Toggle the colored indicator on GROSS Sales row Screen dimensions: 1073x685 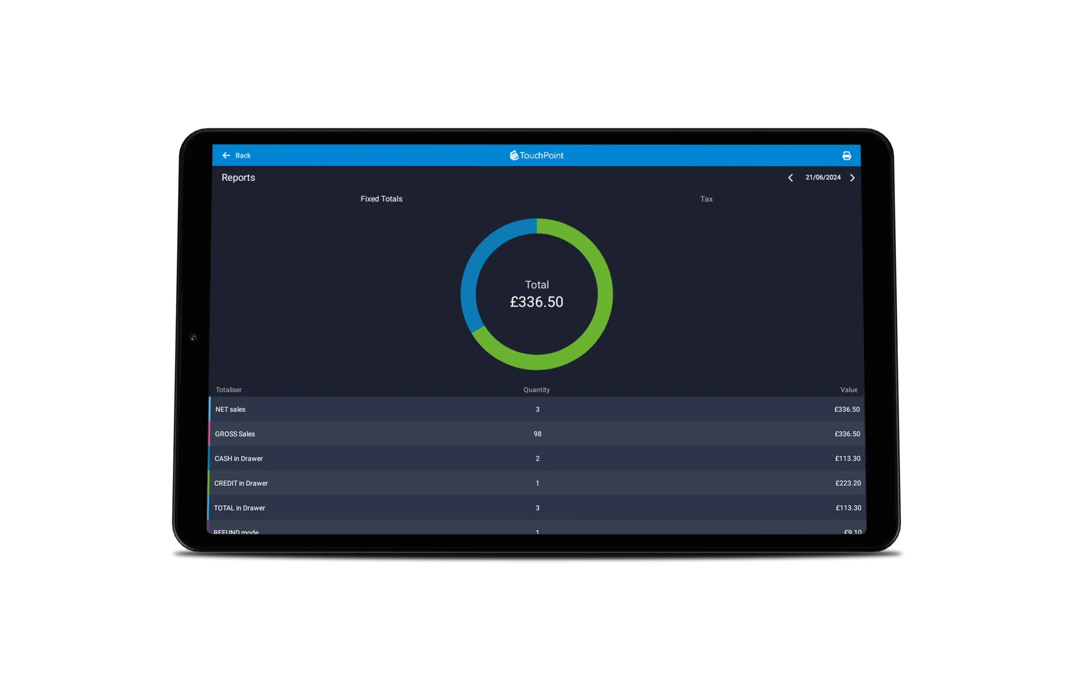[x=209, y=433]
